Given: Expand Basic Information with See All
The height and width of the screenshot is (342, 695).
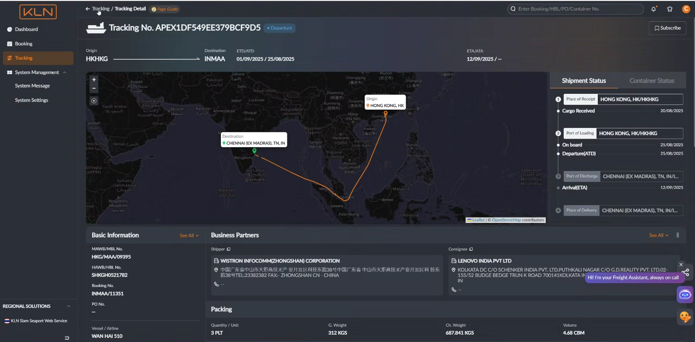Looking at the screenshot, I should 189,235.
